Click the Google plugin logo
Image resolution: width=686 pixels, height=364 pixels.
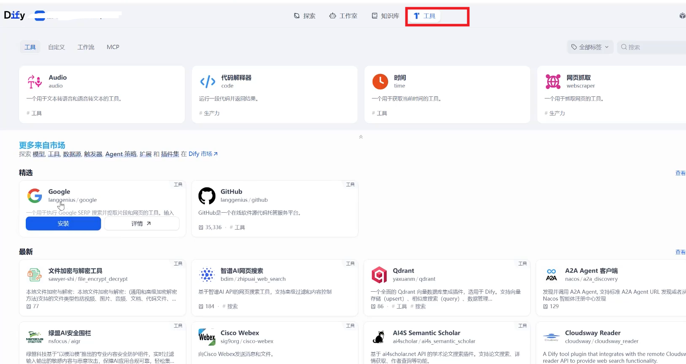tap(35, 196)
